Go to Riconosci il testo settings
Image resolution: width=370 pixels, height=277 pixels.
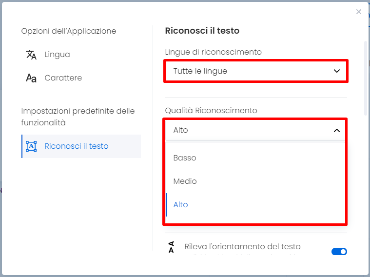tap(81, 146)
